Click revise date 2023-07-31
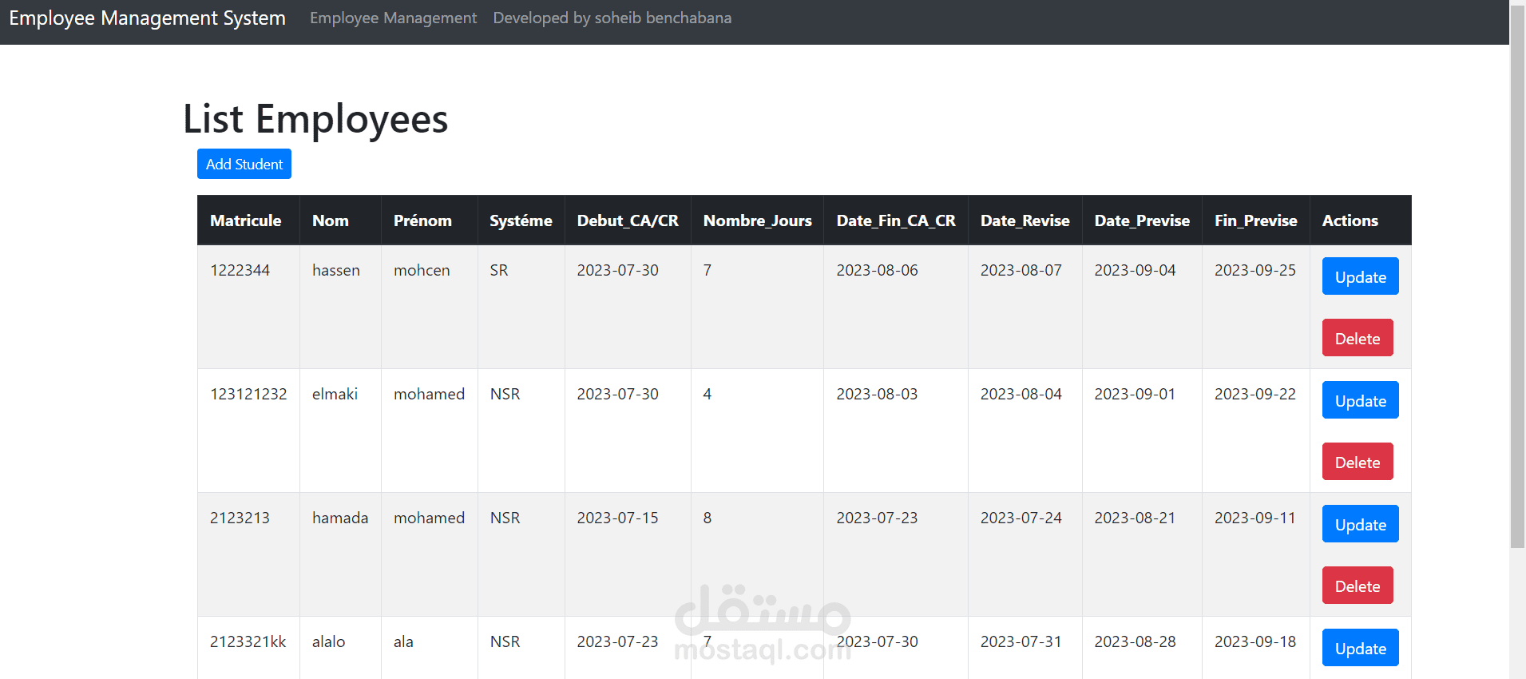 pyautogui.click(x=1021, y=641)
